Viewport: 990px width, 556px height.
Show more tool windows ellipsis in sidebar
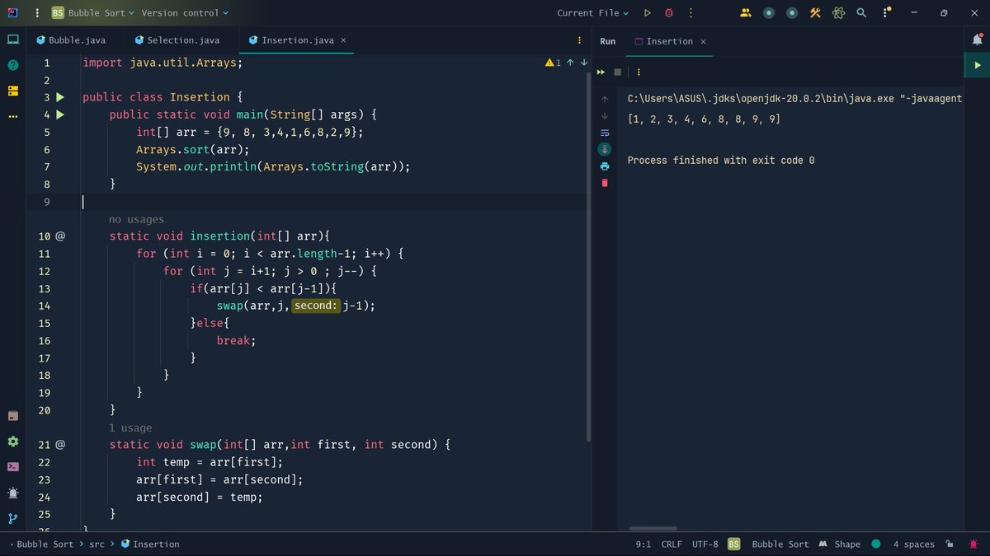[13, 116]
